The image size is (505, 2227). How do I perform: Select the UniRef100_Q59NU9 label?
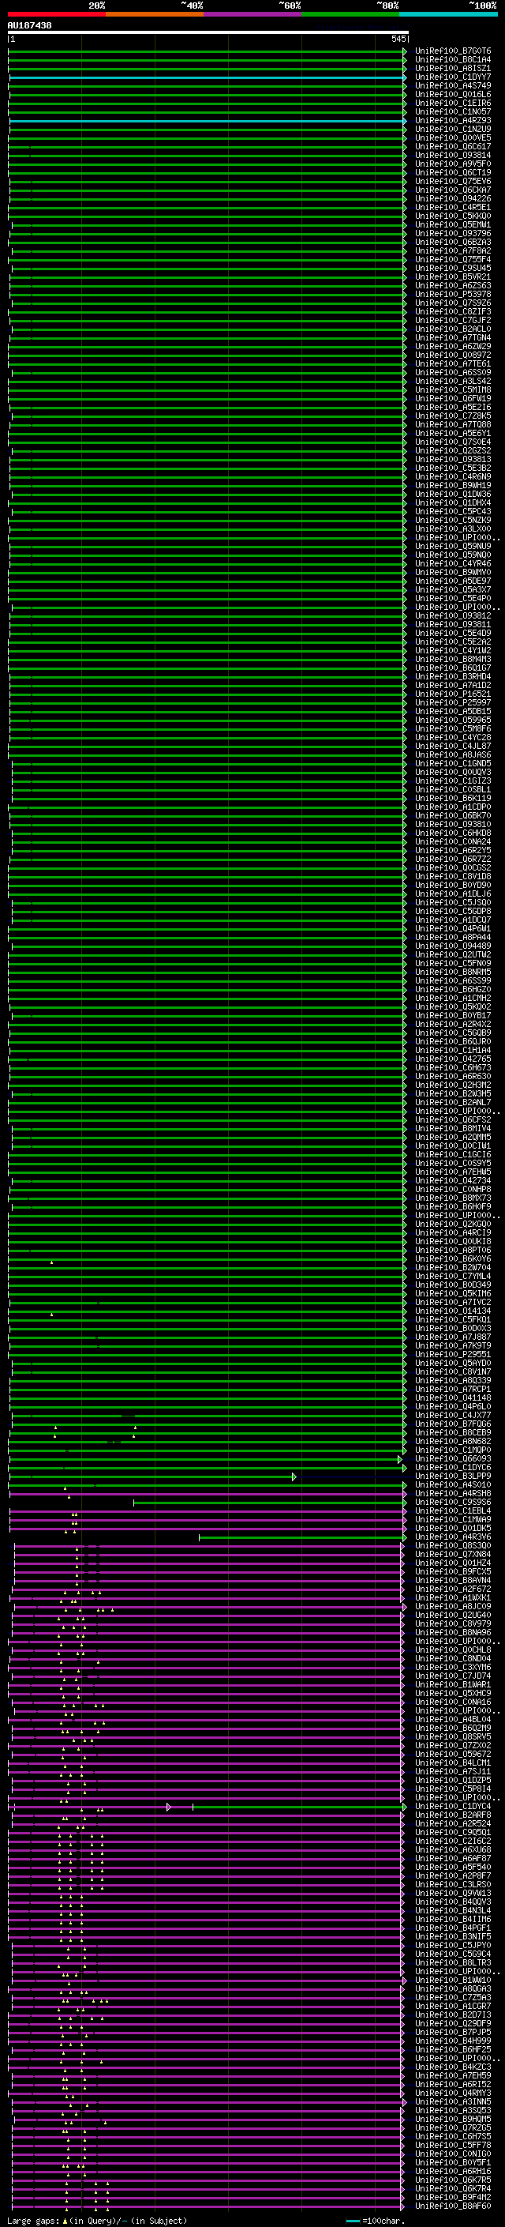click(452, 547)
